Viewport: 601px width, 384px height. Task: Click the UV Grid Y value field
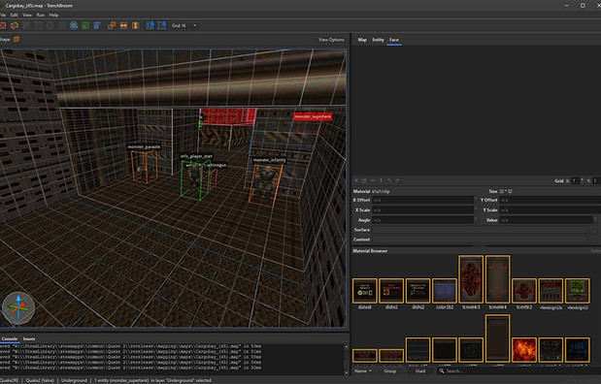click(x=597, y=180)
